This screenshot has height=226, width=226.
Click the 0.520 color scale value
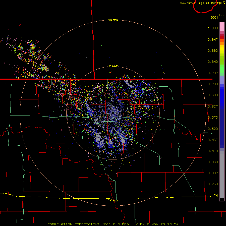tap(213, 129)
